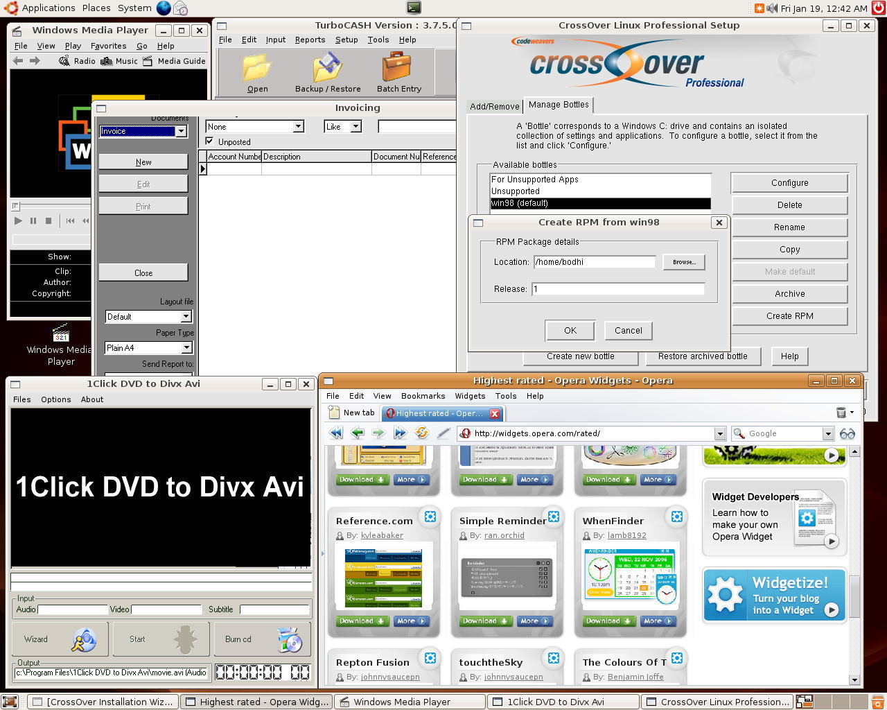887x710 pixels.
Task: Click the Firefox globe icon in top panel
Action: click(164, 8)
